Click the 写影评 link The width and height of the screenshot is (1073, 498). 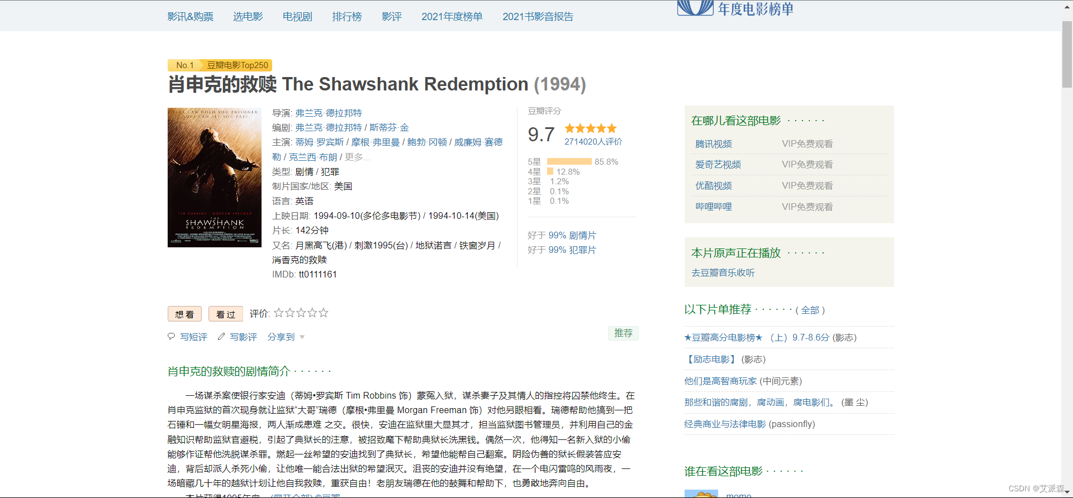tap(243, 337)
